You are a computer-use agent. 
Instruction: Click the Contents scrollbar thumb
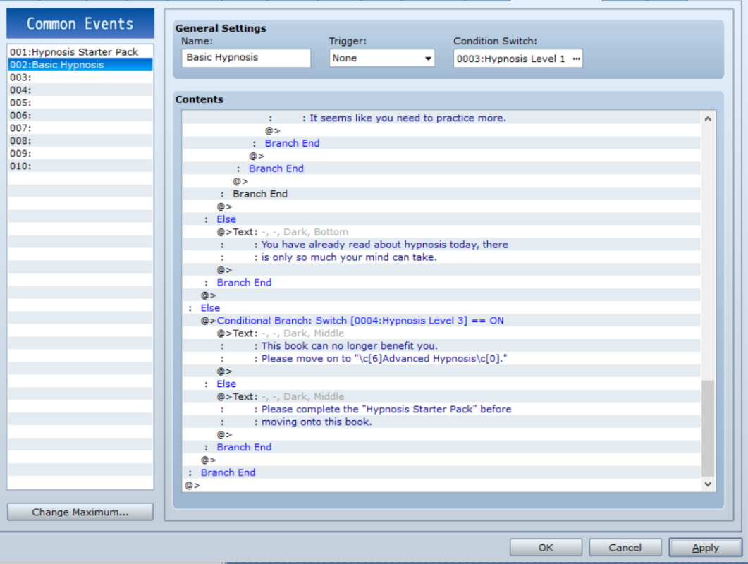click(x=707, y=428)
